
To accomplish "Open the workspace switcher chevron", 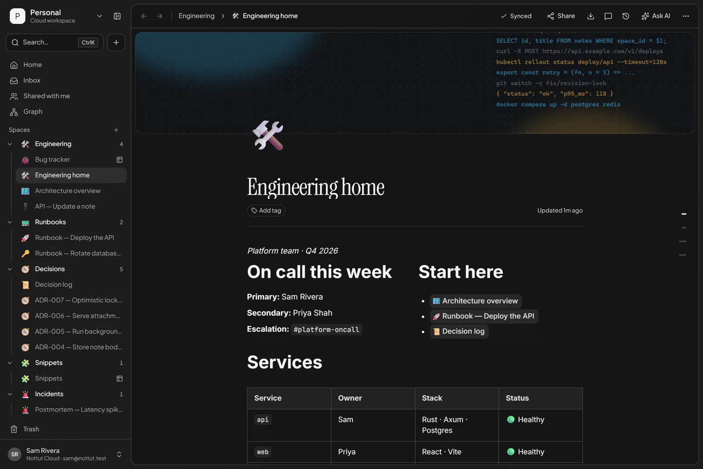I will pos(100,16).
